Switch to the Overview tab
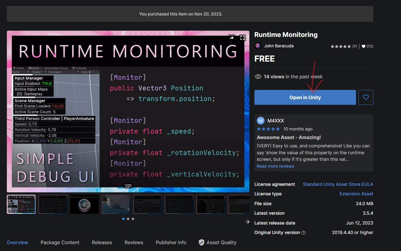 pyautogui.click(x=17, y=242)
